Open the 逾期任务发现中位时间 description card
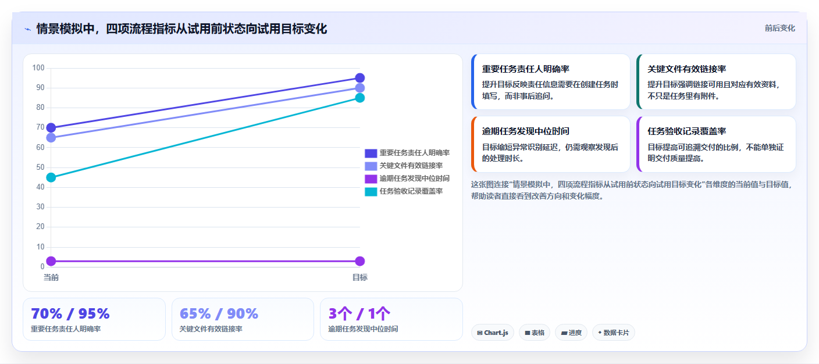This screenshot has width=819, height=364. point(551,144)
